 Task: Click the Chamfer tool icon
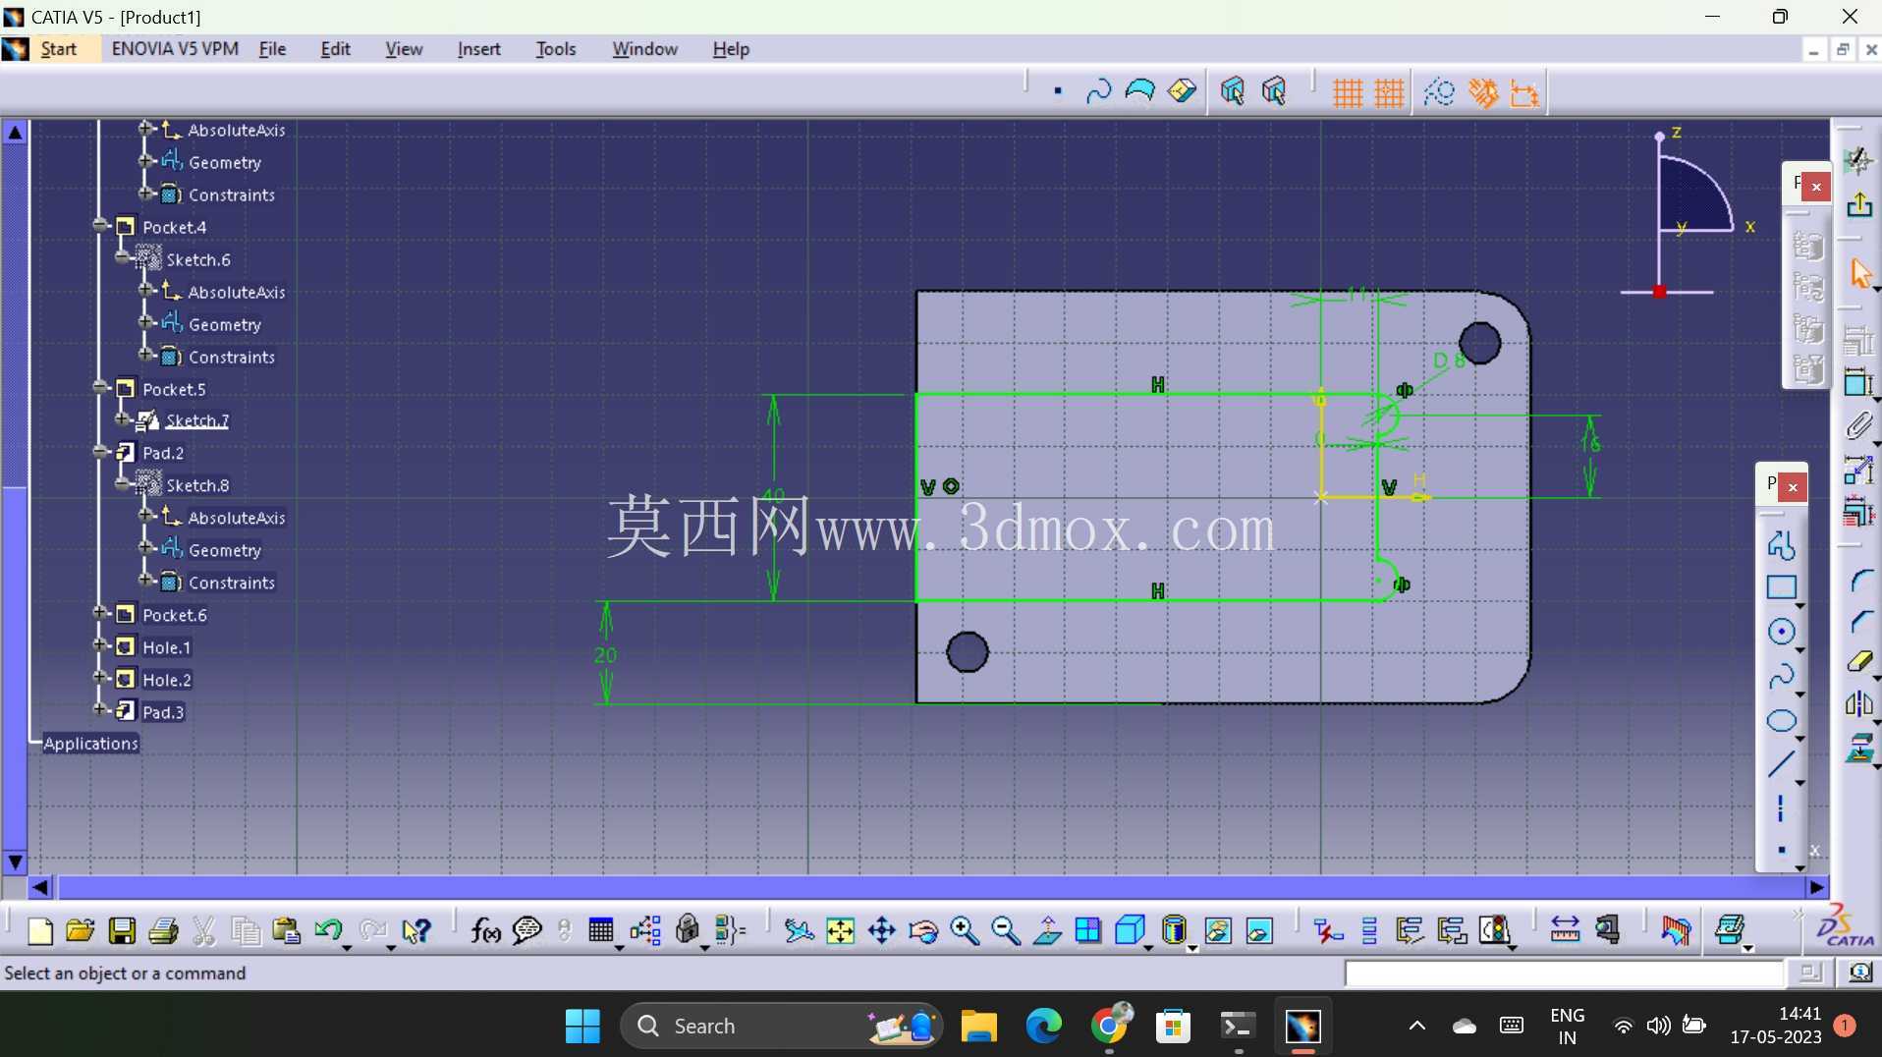1860,621
